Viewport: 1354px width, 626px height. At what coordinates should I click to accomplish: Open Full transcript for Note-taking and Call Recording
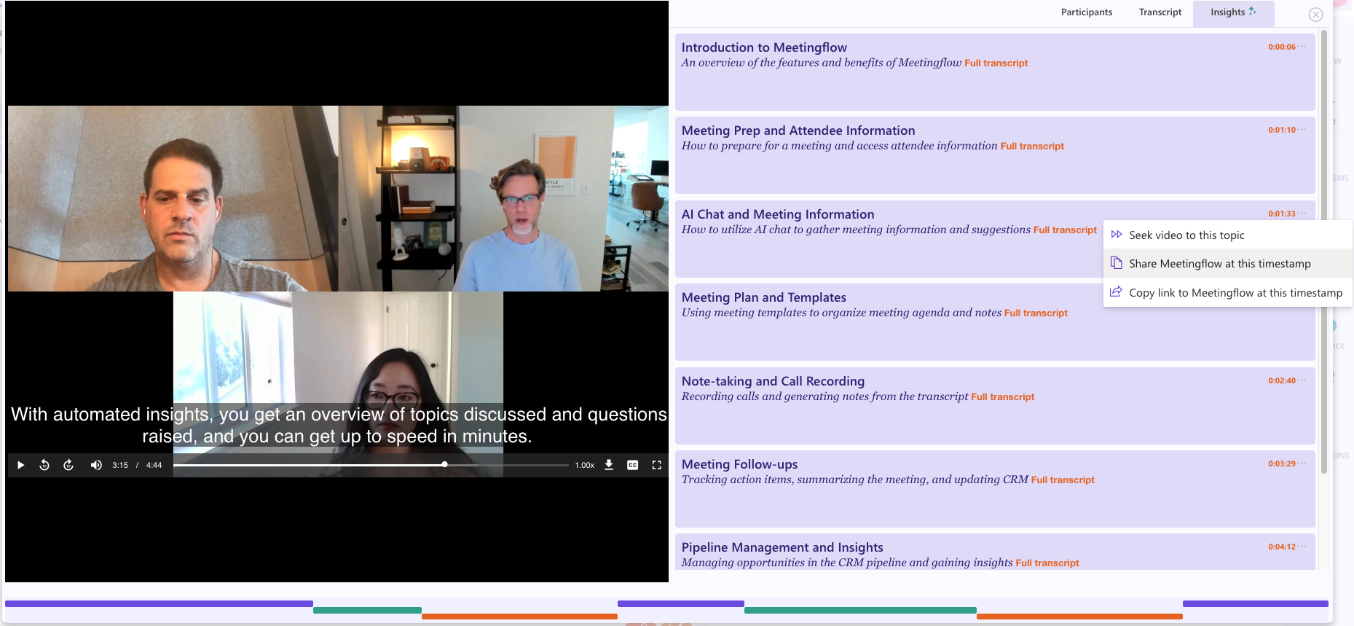pyautogui.click(x=1002, y=397)
